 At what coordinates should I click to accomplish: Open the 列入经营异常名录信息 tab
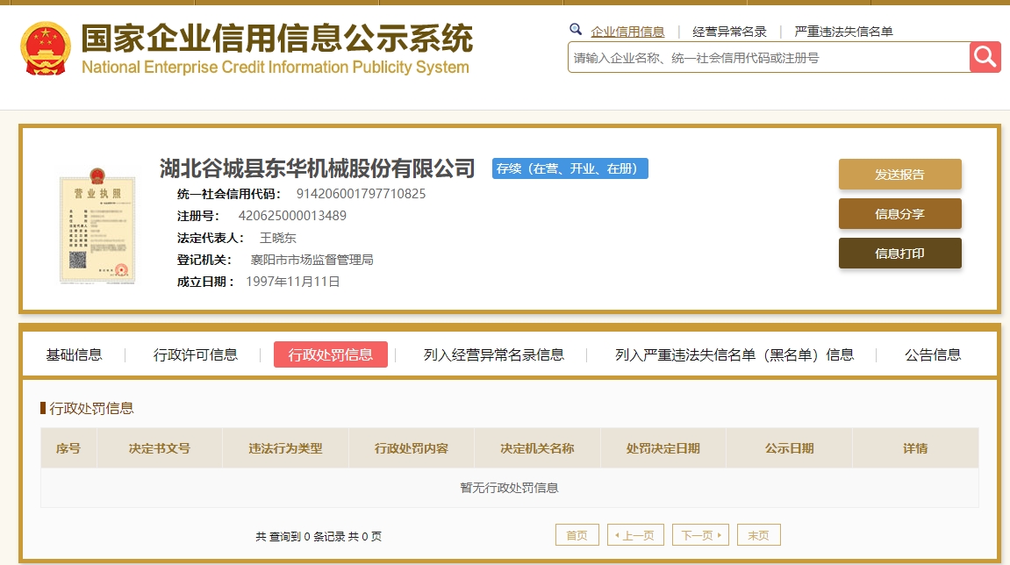click(493, 354)
